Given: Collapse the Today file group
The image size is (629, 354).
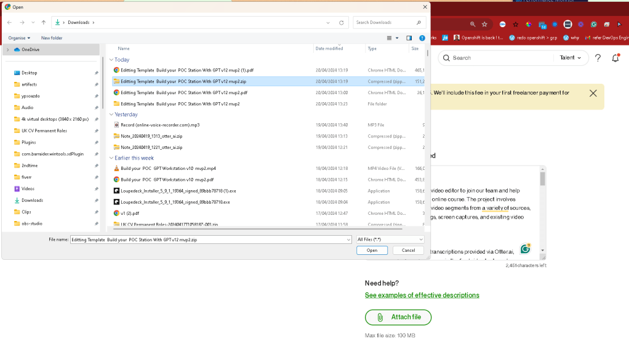Looking at the screenshot, I should pos(111,60).
